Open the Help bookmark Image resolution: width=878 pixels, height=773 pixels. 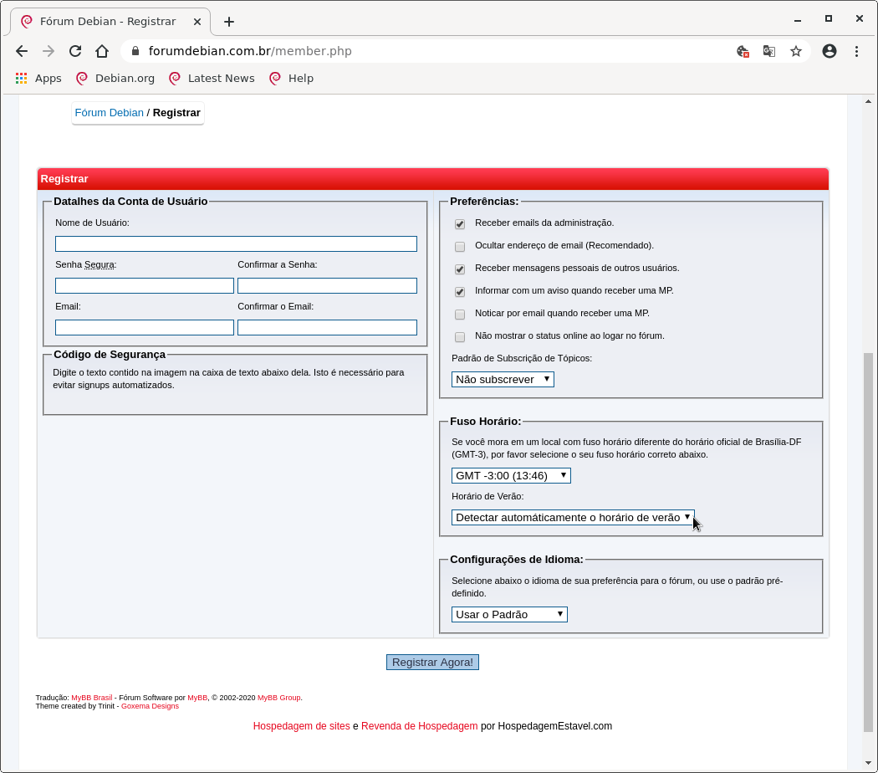click(x=291, y=79)
